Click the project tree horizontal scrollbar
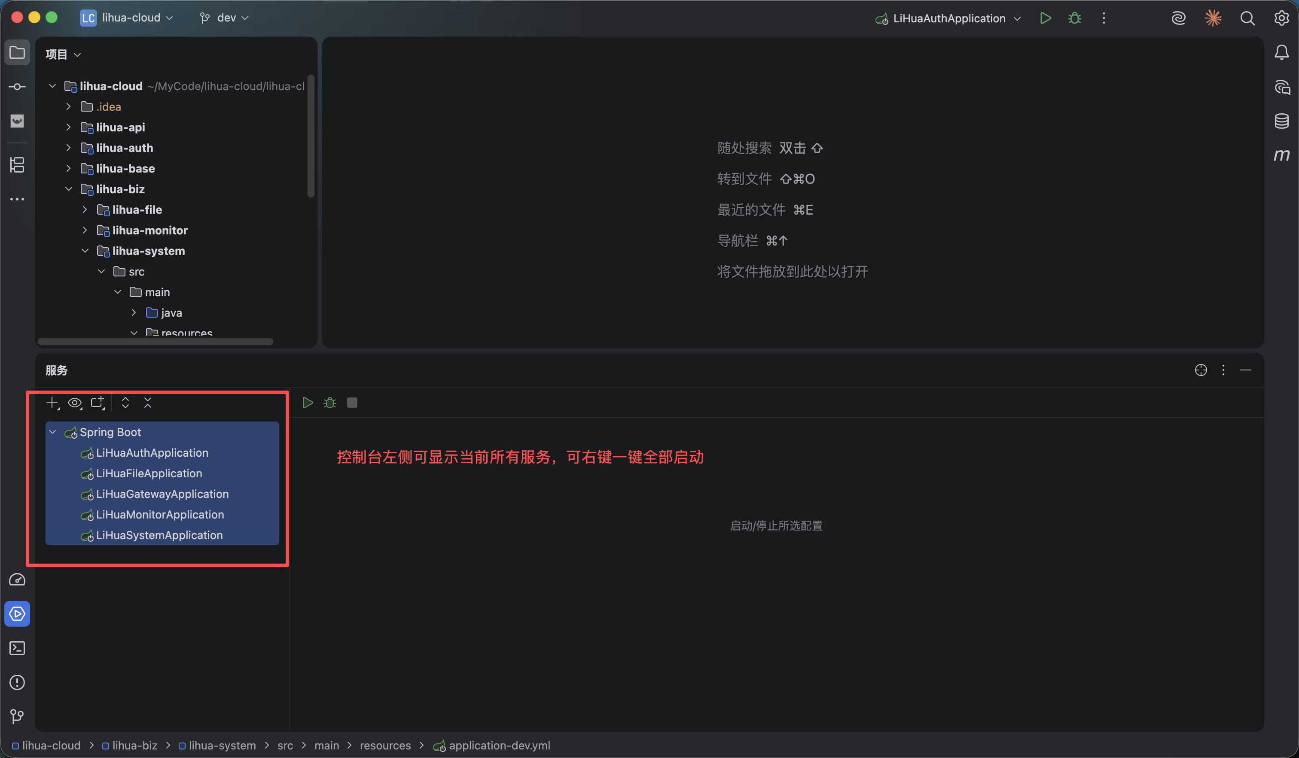Viewport: 1299px width, 758px height. 155,341
